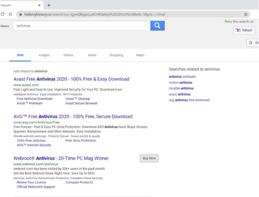The image size is (259, 197).
Task: Visit the www.avast.com URL
Action: pyautogui.click(x=26, y=85)
